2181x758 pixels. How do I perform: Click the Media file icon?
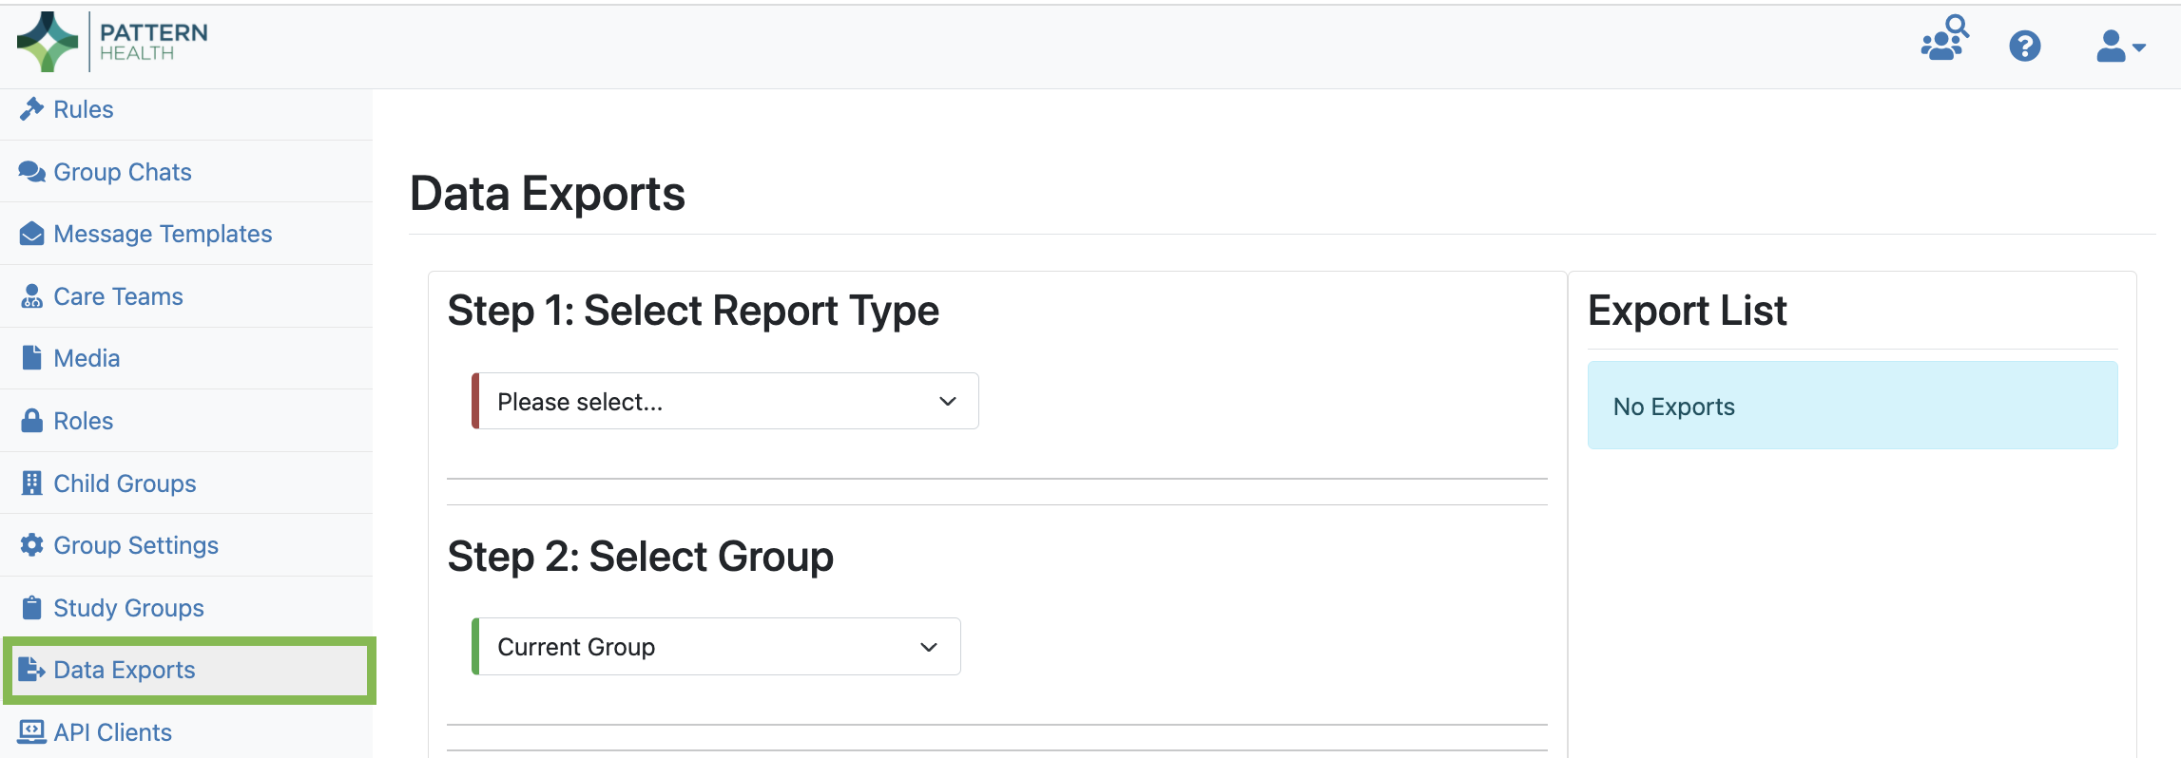click(x=31, y=358)
